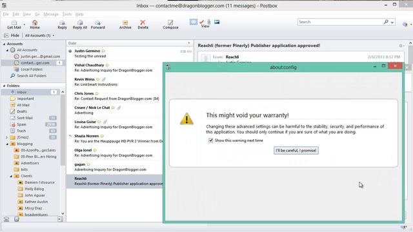Open the Message menu
Screen dimensions: 413x232
[x=51, y=14]
